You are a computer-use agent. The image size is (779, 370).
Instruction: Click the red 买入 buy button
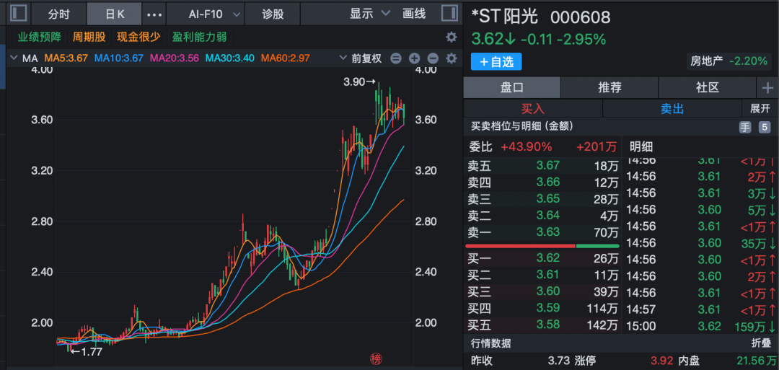532,108
